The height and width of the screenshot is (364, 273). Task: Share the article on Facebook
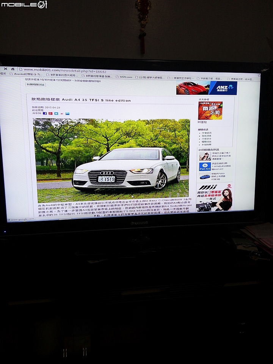tap(45, 113)
